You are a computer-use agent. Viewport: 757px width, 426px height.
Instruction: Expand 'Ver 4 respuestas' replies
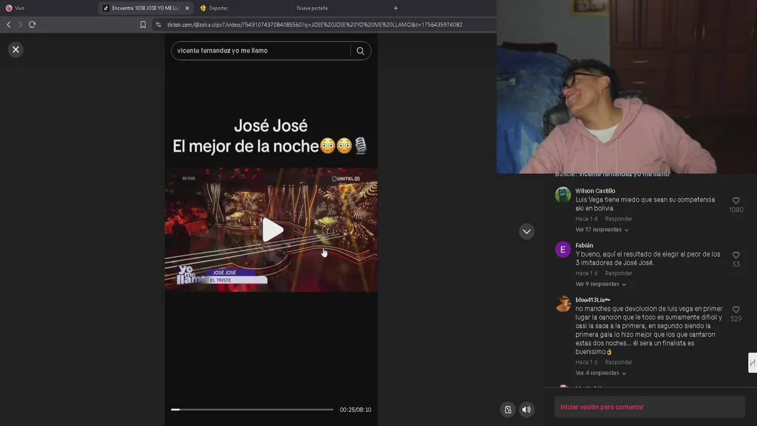tap(601, 373)
